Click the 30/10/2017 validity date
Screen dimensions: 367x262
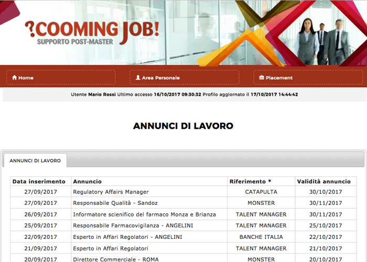coord(326,192)
